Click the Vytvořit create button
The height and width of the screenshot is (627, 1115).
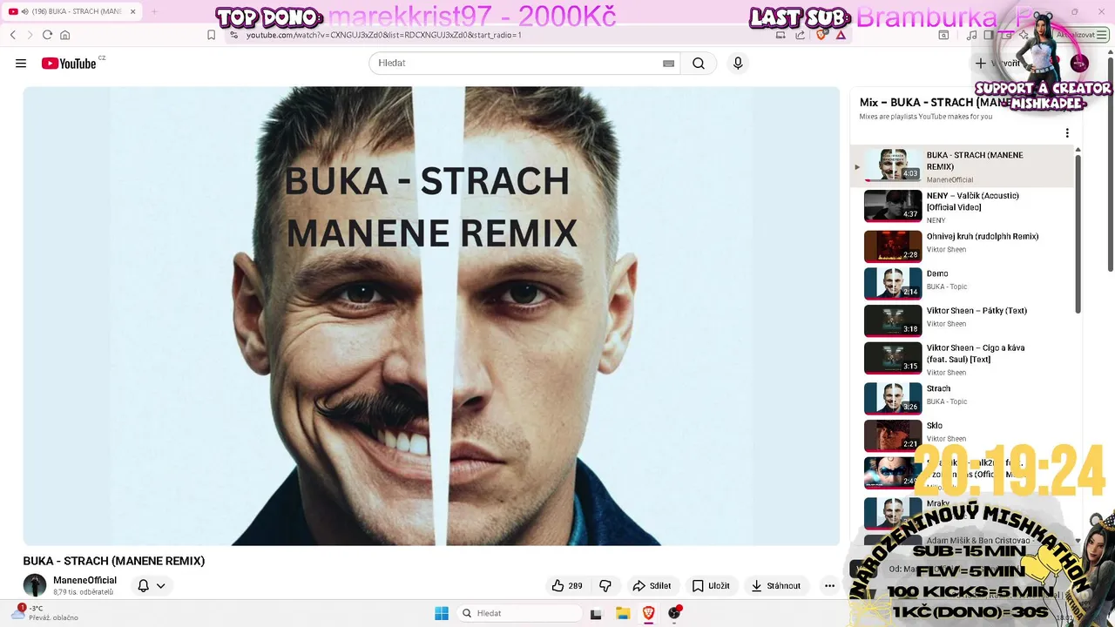(997, 64)
